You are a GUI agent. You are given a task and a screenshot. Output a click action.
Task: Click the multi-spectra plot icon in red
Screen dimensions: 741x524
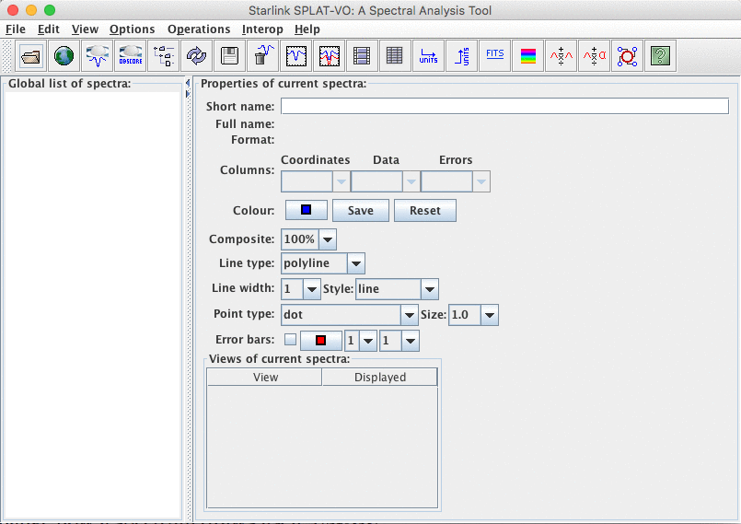pyautogui.click(x=329, y=56)
